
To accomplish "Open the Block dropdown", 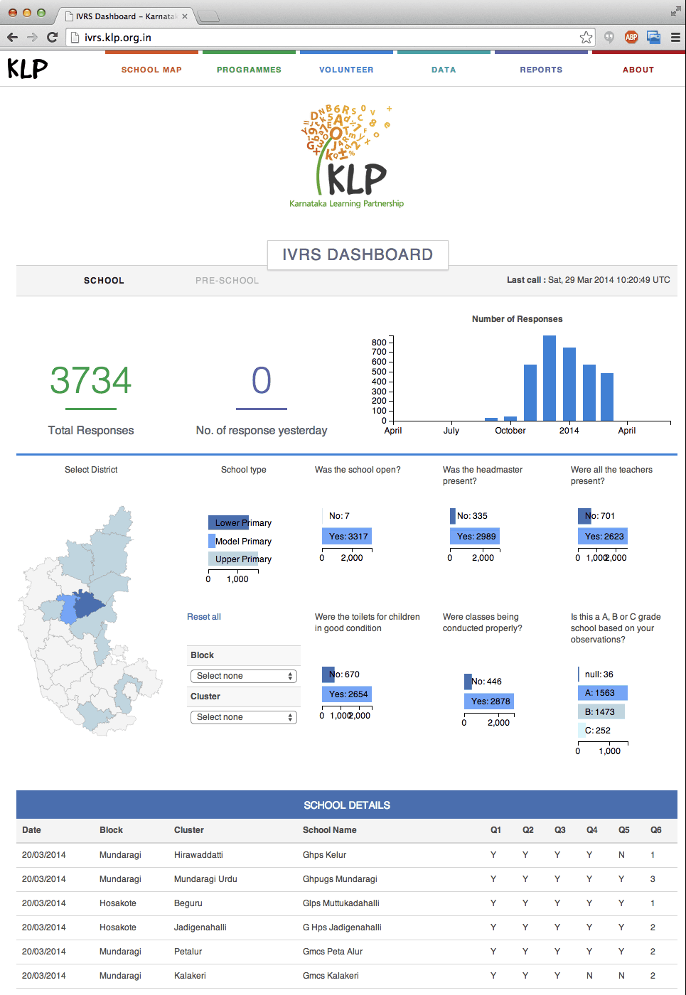I will pos(244,676).
